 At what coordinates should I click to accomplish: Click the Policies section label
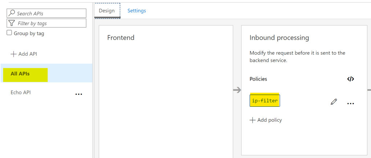pyautogui.click(x=258, y=79)
